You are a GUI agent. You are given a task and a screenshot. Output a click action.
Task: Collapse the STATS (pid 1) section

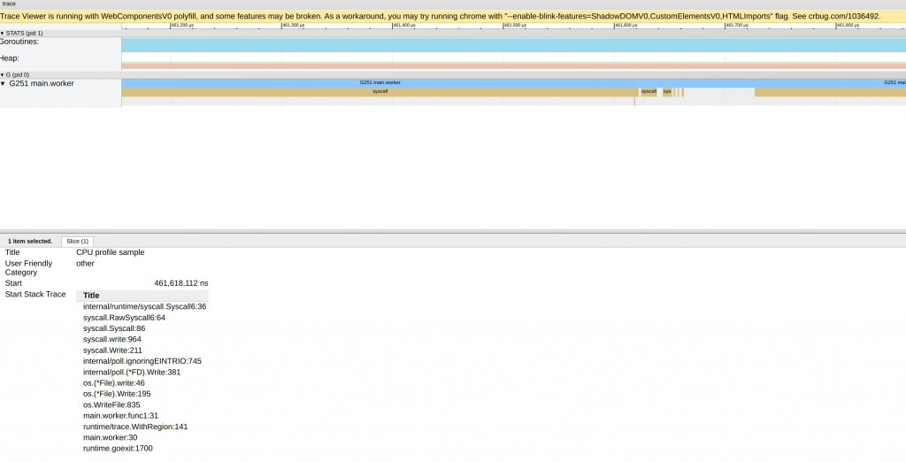click(x=3, y=33)
